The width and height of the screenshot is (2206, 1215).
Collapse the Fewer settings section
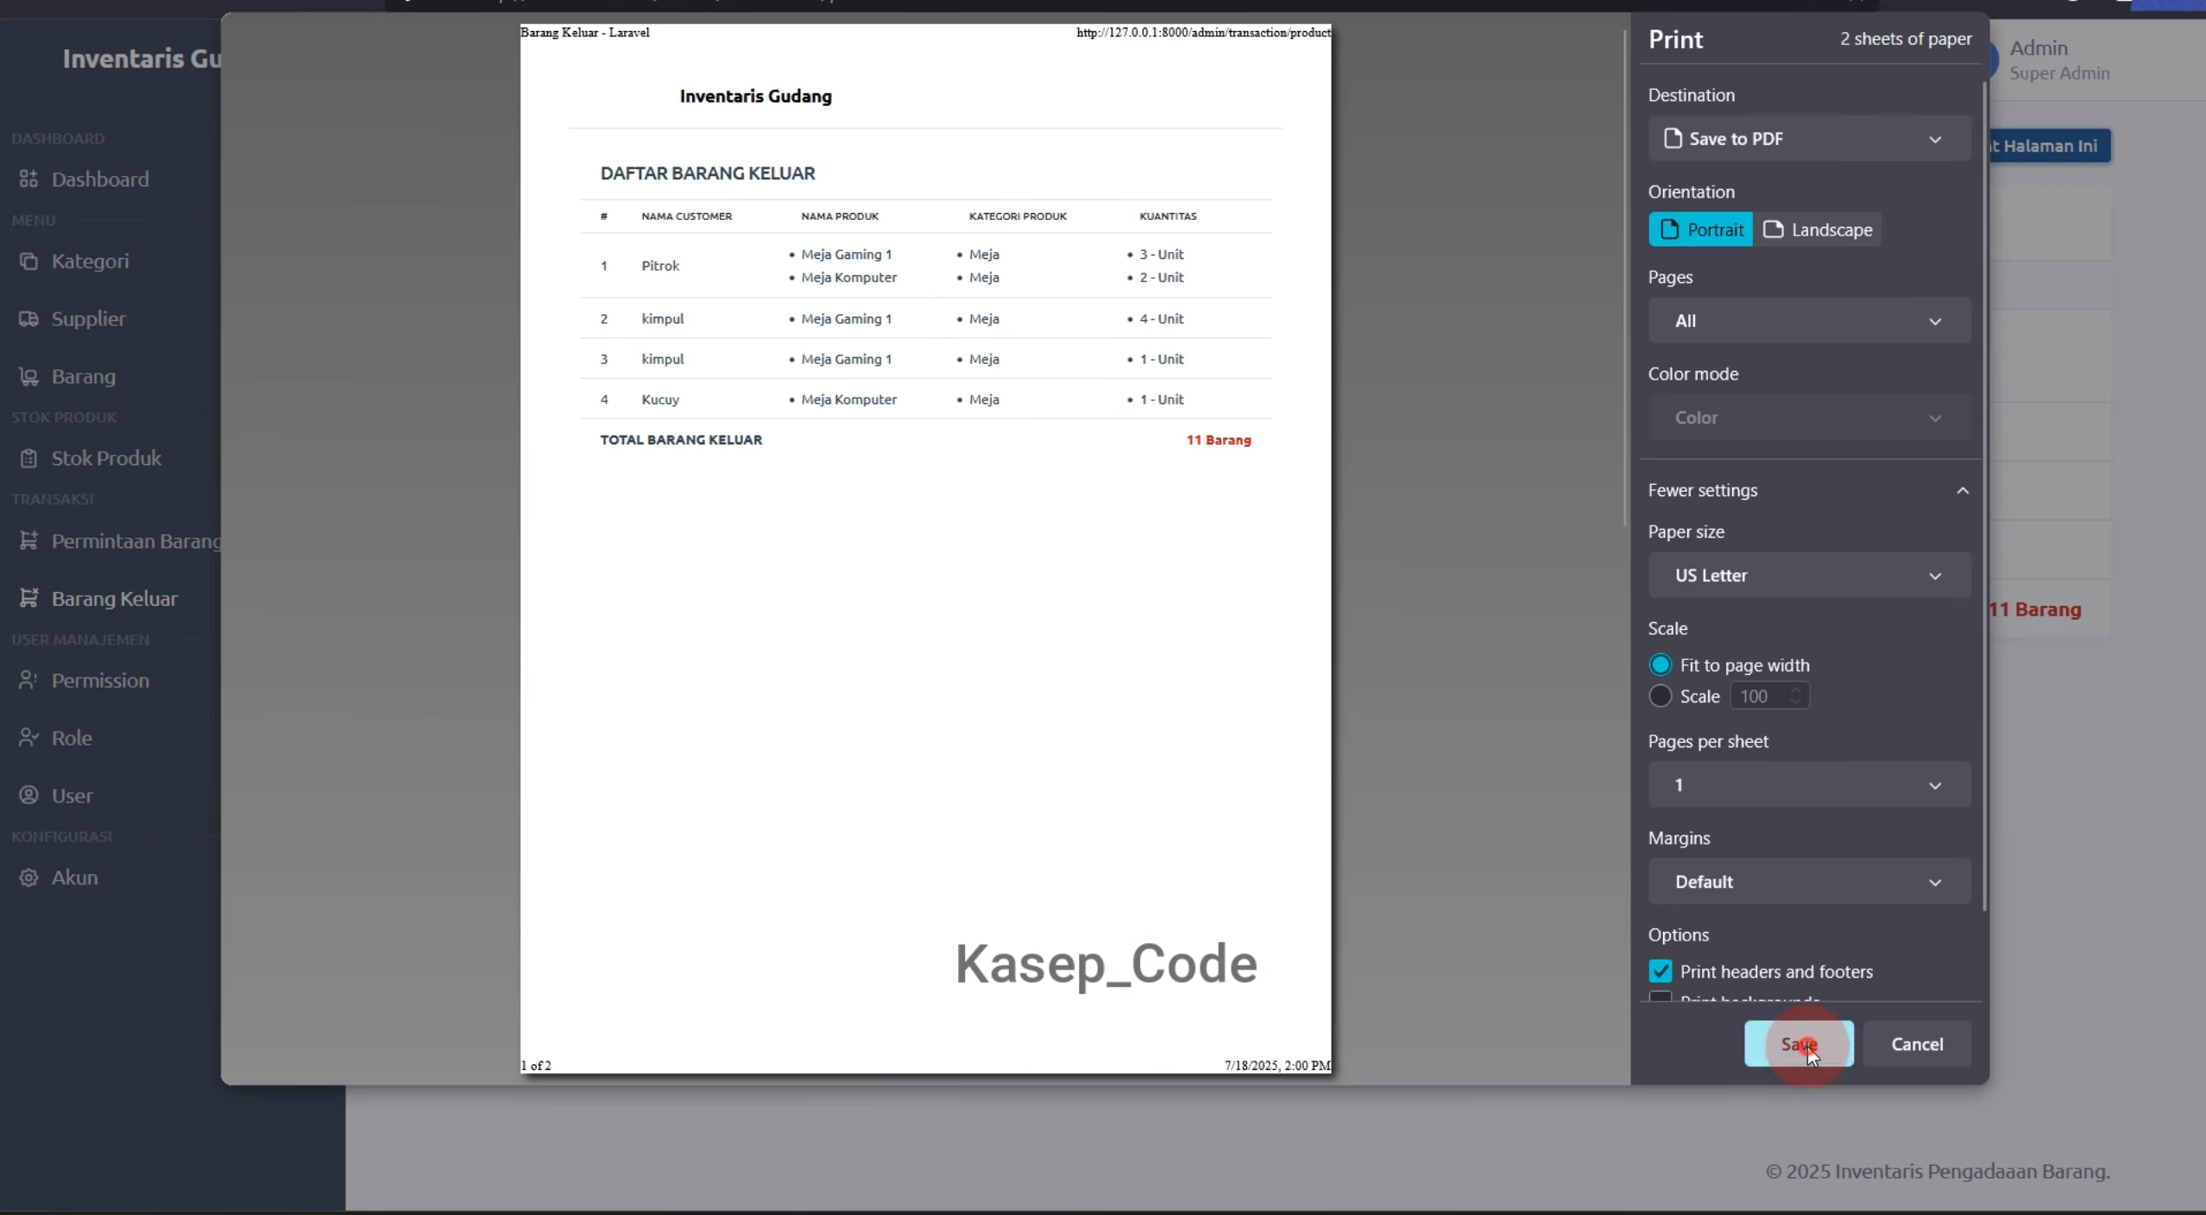[x=1809, y=490]
